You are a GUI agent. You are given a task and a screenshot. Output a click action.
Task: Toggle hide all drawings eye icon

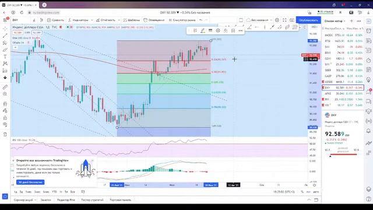click(x=5, y=124)
